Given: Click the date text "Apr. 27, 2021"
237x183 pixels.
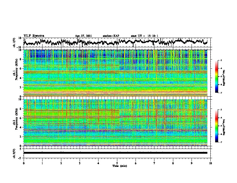Looking at the screenshot, I should 83,36.
